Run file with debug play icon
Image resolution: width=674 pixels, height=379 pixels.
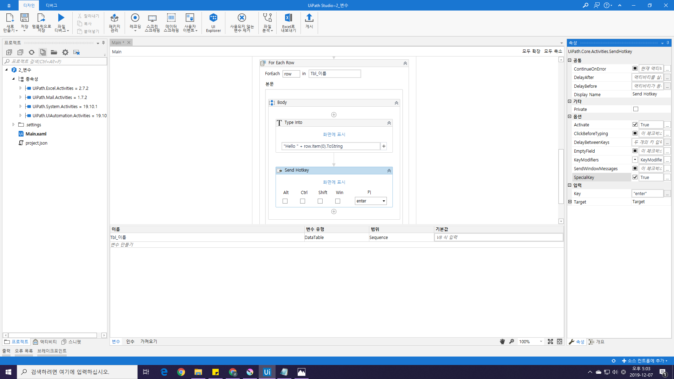(x=61, y=18)
